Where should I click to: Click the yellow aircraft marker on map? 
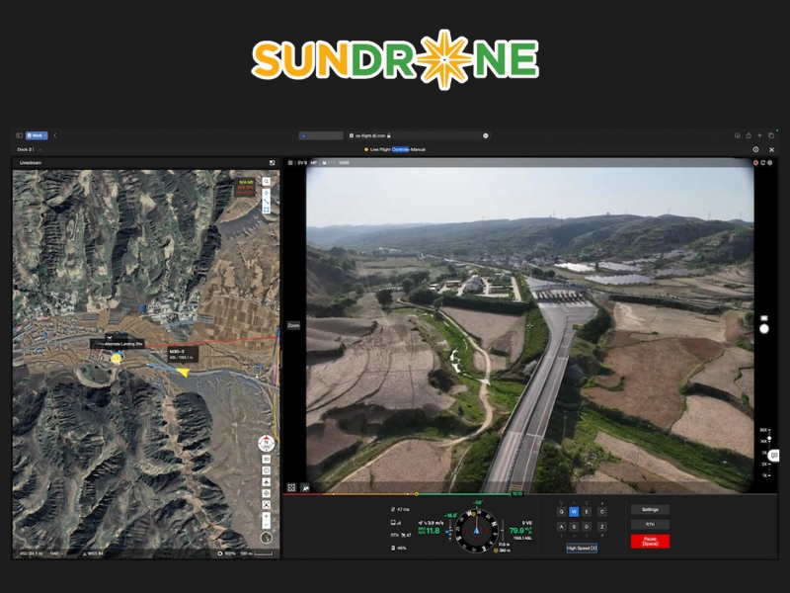click(x=183, y=373)
